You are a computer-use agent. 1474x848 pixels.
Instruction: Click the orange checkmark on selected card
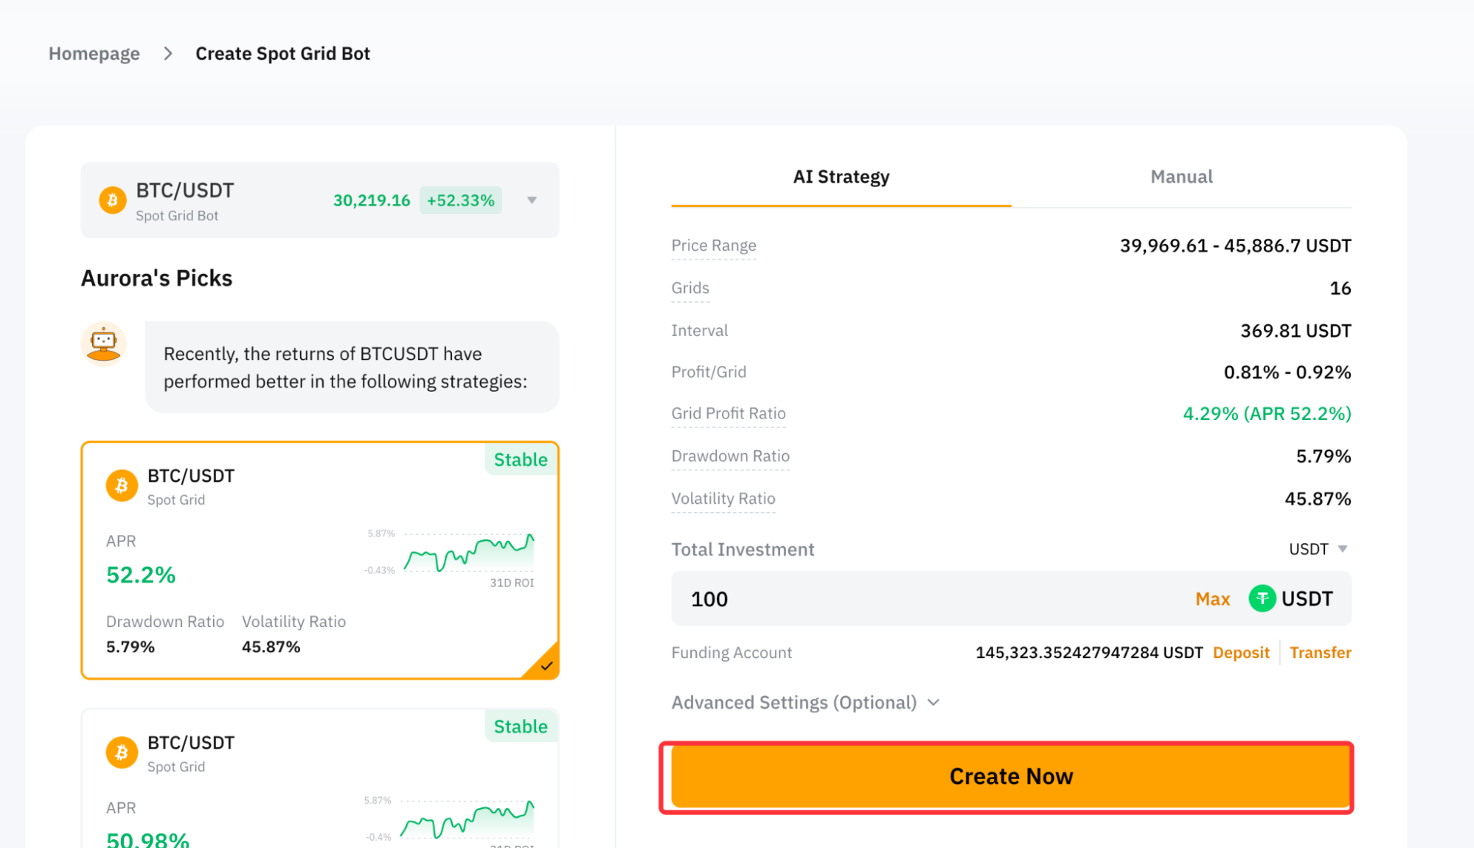pyautogui.click(x=546, y=665)
